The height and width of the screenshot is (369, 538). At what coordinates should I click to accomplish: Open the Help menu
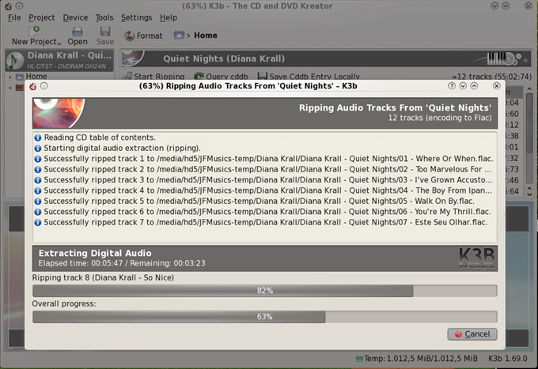point(169,17)
